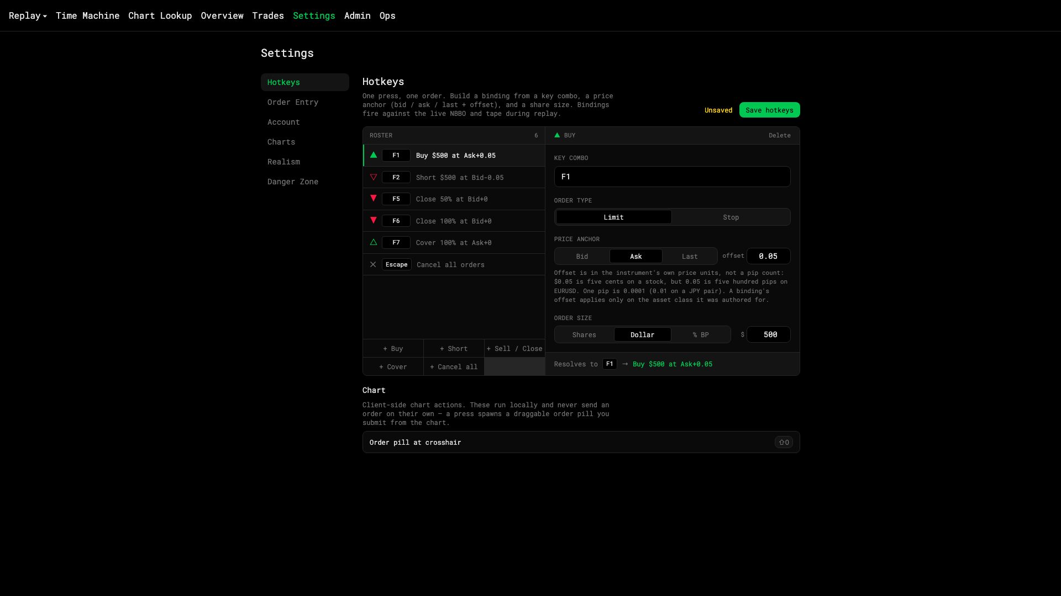Open Time Machine in top navigation
Image resolution: width=1061 pixels, height=596 pixels.
pyautogui.click(x=88, y=15)
